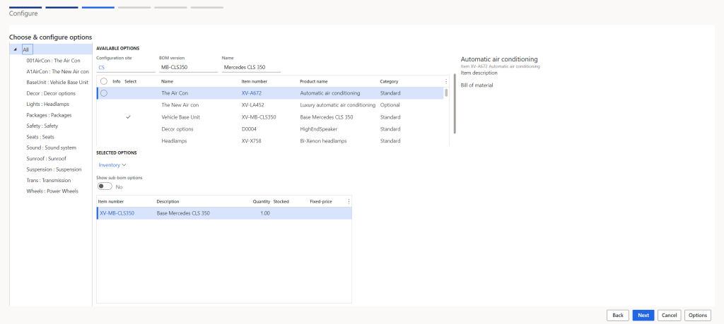Viewport: 724px width, 324px height.
Task: Toggle the select-all circle in grid header
Action: coord(104,81)
